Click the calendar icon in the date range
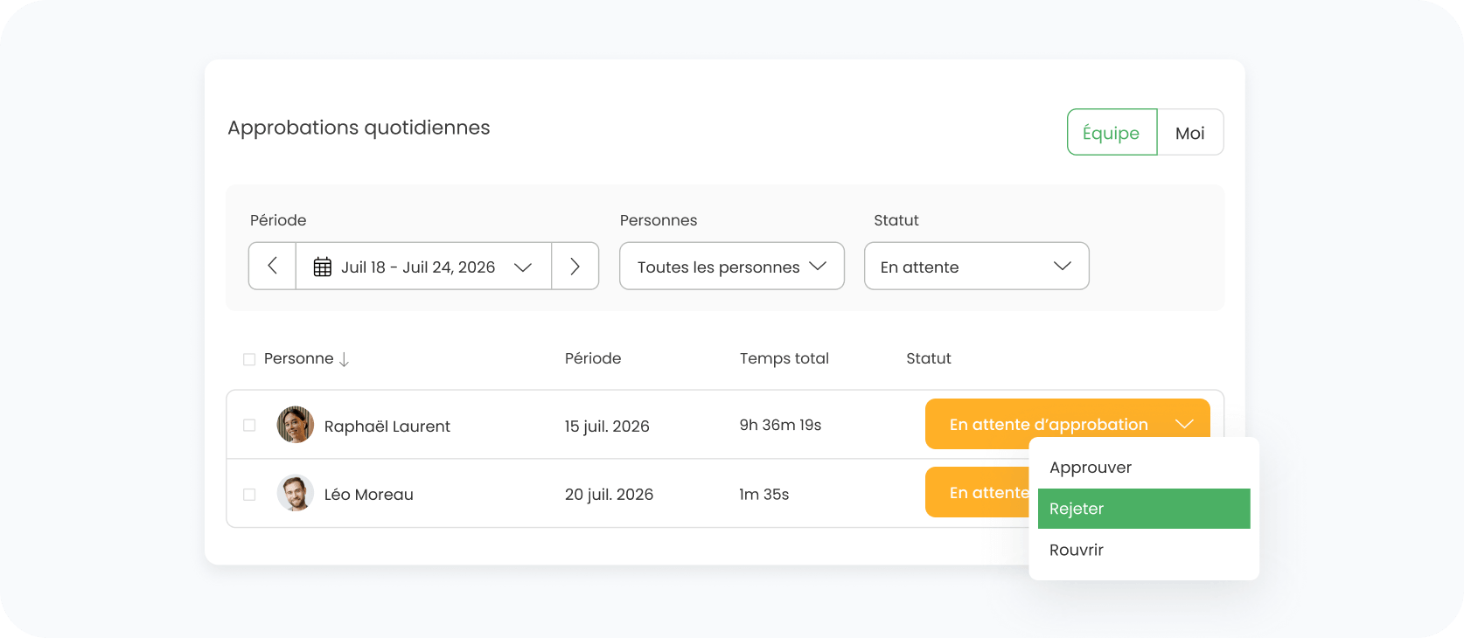 pos(323,267)
